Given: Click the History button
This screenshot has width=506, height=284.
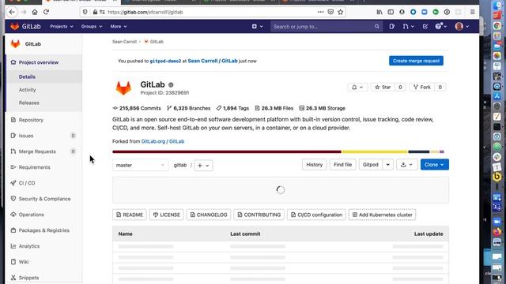Looking at the screenshot, I should [315, 165].
